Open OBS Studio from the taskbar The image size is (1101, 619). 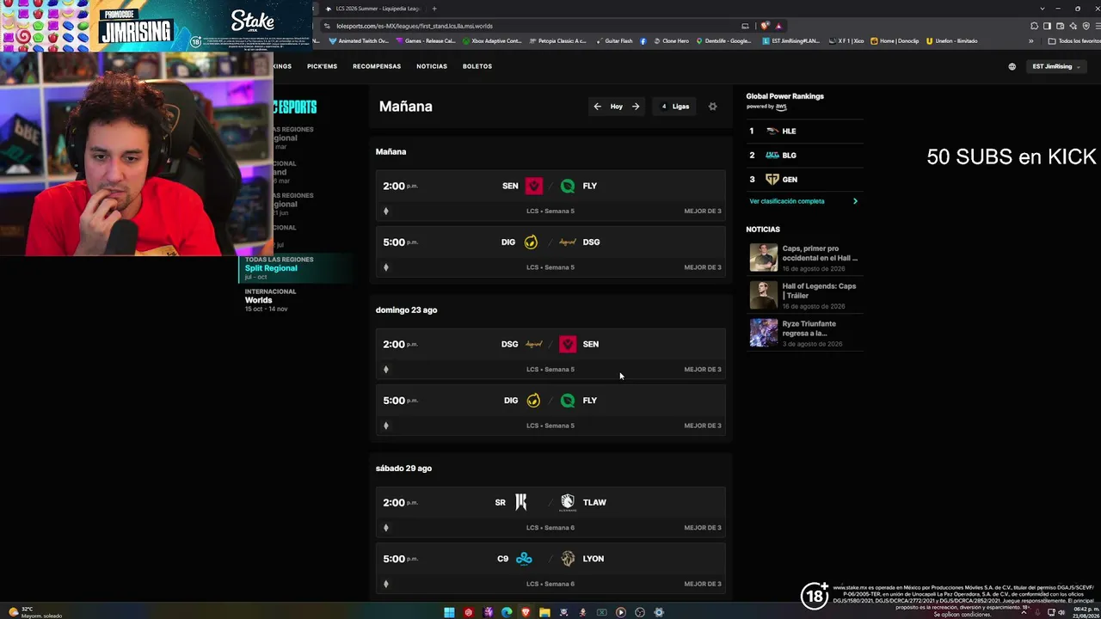pos(640,612)
